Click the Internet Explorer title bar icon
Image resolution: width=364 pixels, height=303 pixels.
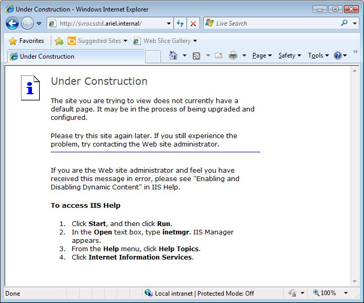[10, 9]
